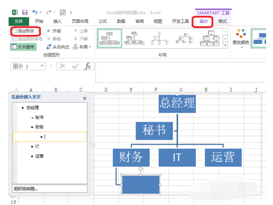
Task: Switch to the 视图 tab
Action: (158, 21)
